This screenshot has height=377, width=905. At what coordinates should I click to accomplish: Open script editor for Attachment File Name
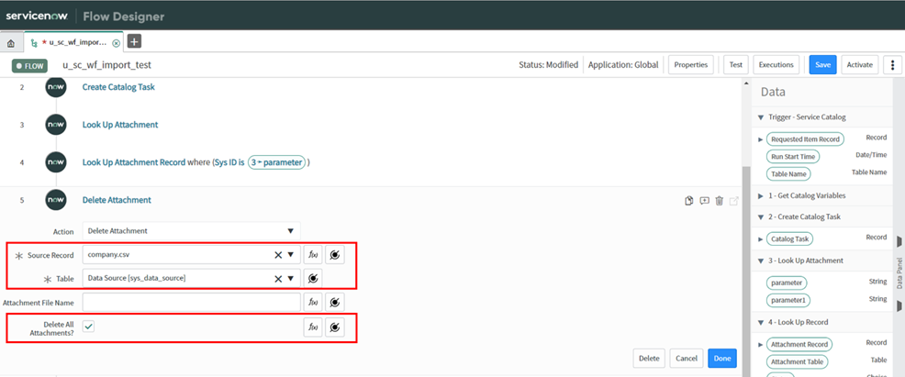click(x=313, y=303)
